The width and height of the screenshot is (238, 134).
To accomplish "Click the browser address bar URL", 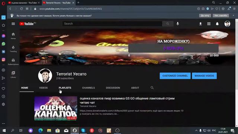I will [x=71, y=9].
